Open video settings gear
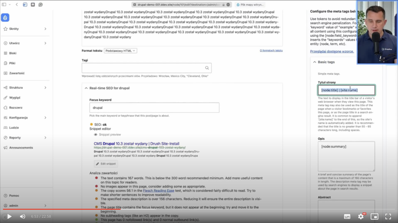 click(x=361, y=216)
